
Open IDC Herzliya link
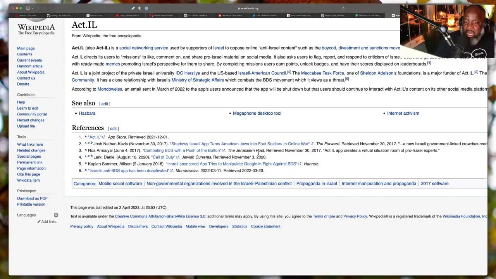[188, 73]
